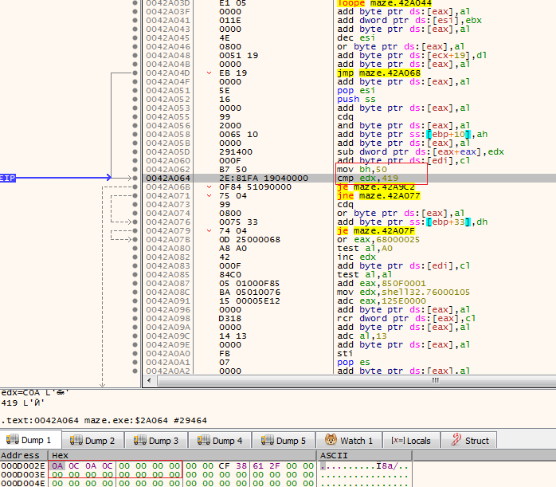Toggle breakpoint dot at address 0042A04D
The image size is (556, 487).
135,73
